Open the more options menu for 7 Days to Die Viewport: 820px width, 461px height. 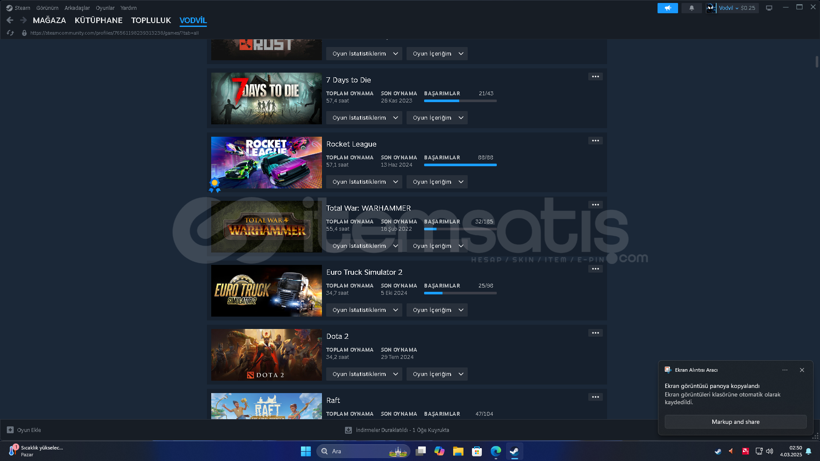coord(595,76)
